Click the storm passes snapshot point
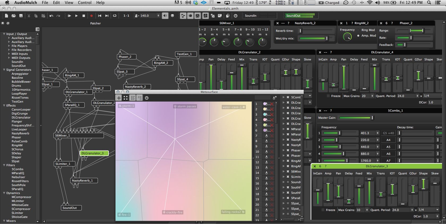The height and width of the screenshot is (224, 446). point(175,106)
